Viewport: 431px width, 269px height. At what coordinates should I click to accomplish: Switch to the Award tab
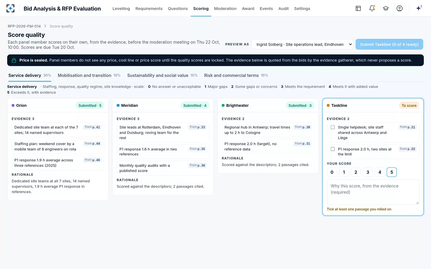click(248, 9)
